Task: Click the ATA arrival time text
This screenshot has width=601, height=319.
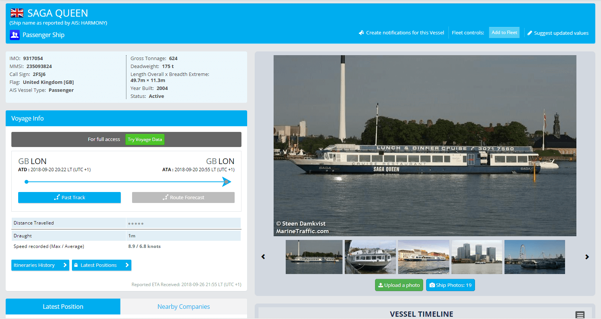Action: (x=198, y=170)
